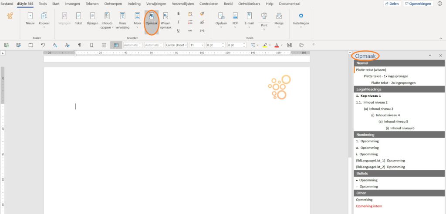Image resolution: width=446 pixels, height=214 pixels.
Task: Apply bold with the B icon
Action: click(178, 13)
